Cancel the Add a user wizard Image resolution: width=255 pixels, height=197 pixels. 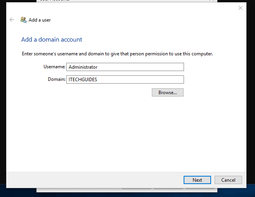[228, 180]
